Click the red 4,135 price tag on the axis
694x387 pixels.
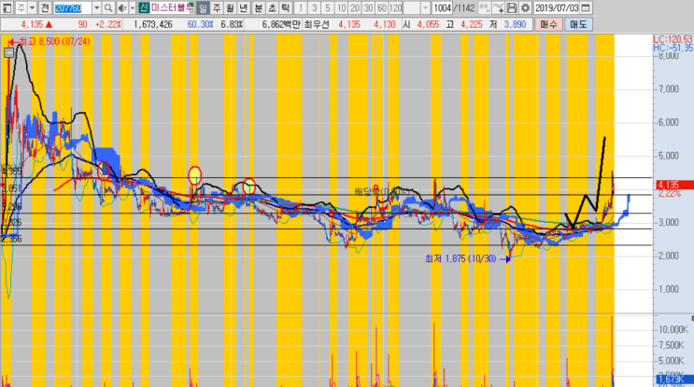(674, 185)
